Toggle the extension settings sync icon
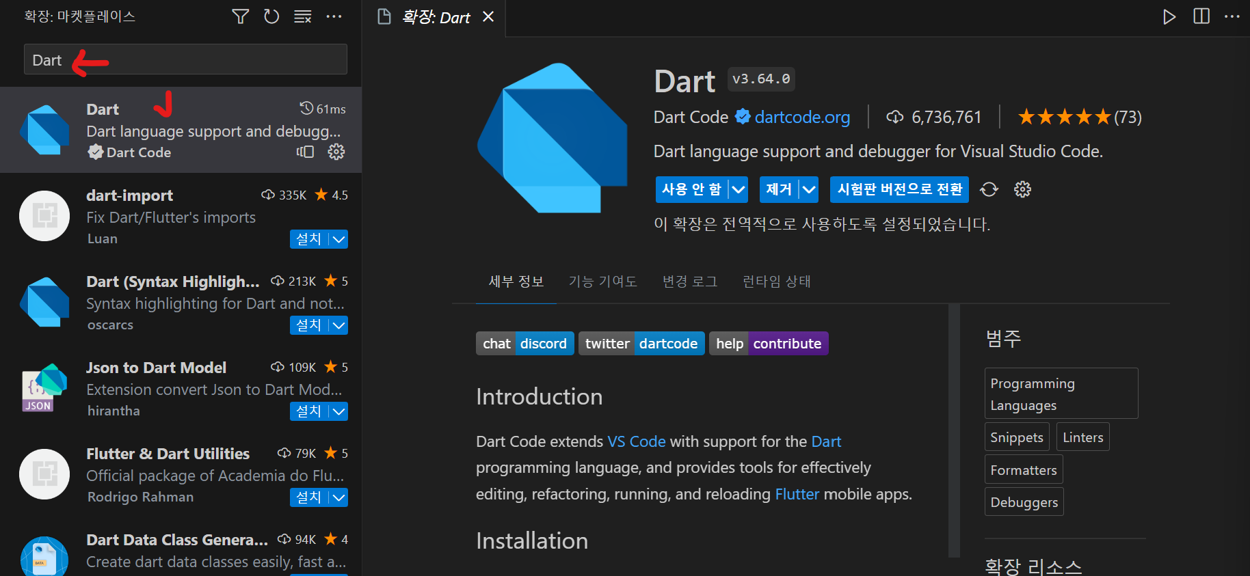 pos(989,189)
